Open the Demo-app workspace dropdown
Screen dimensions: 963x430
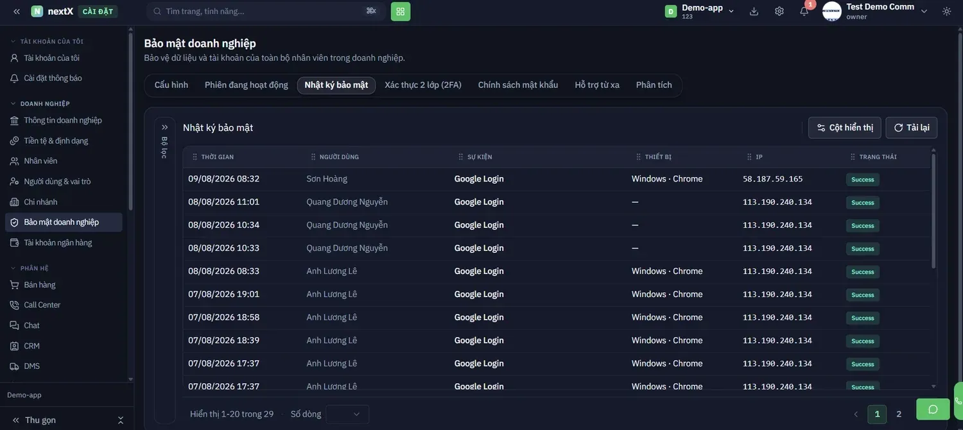tap(700, 12)
